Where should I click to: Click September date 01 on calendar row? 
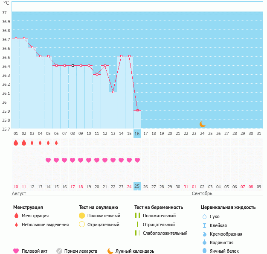click(x=194, y=187)
